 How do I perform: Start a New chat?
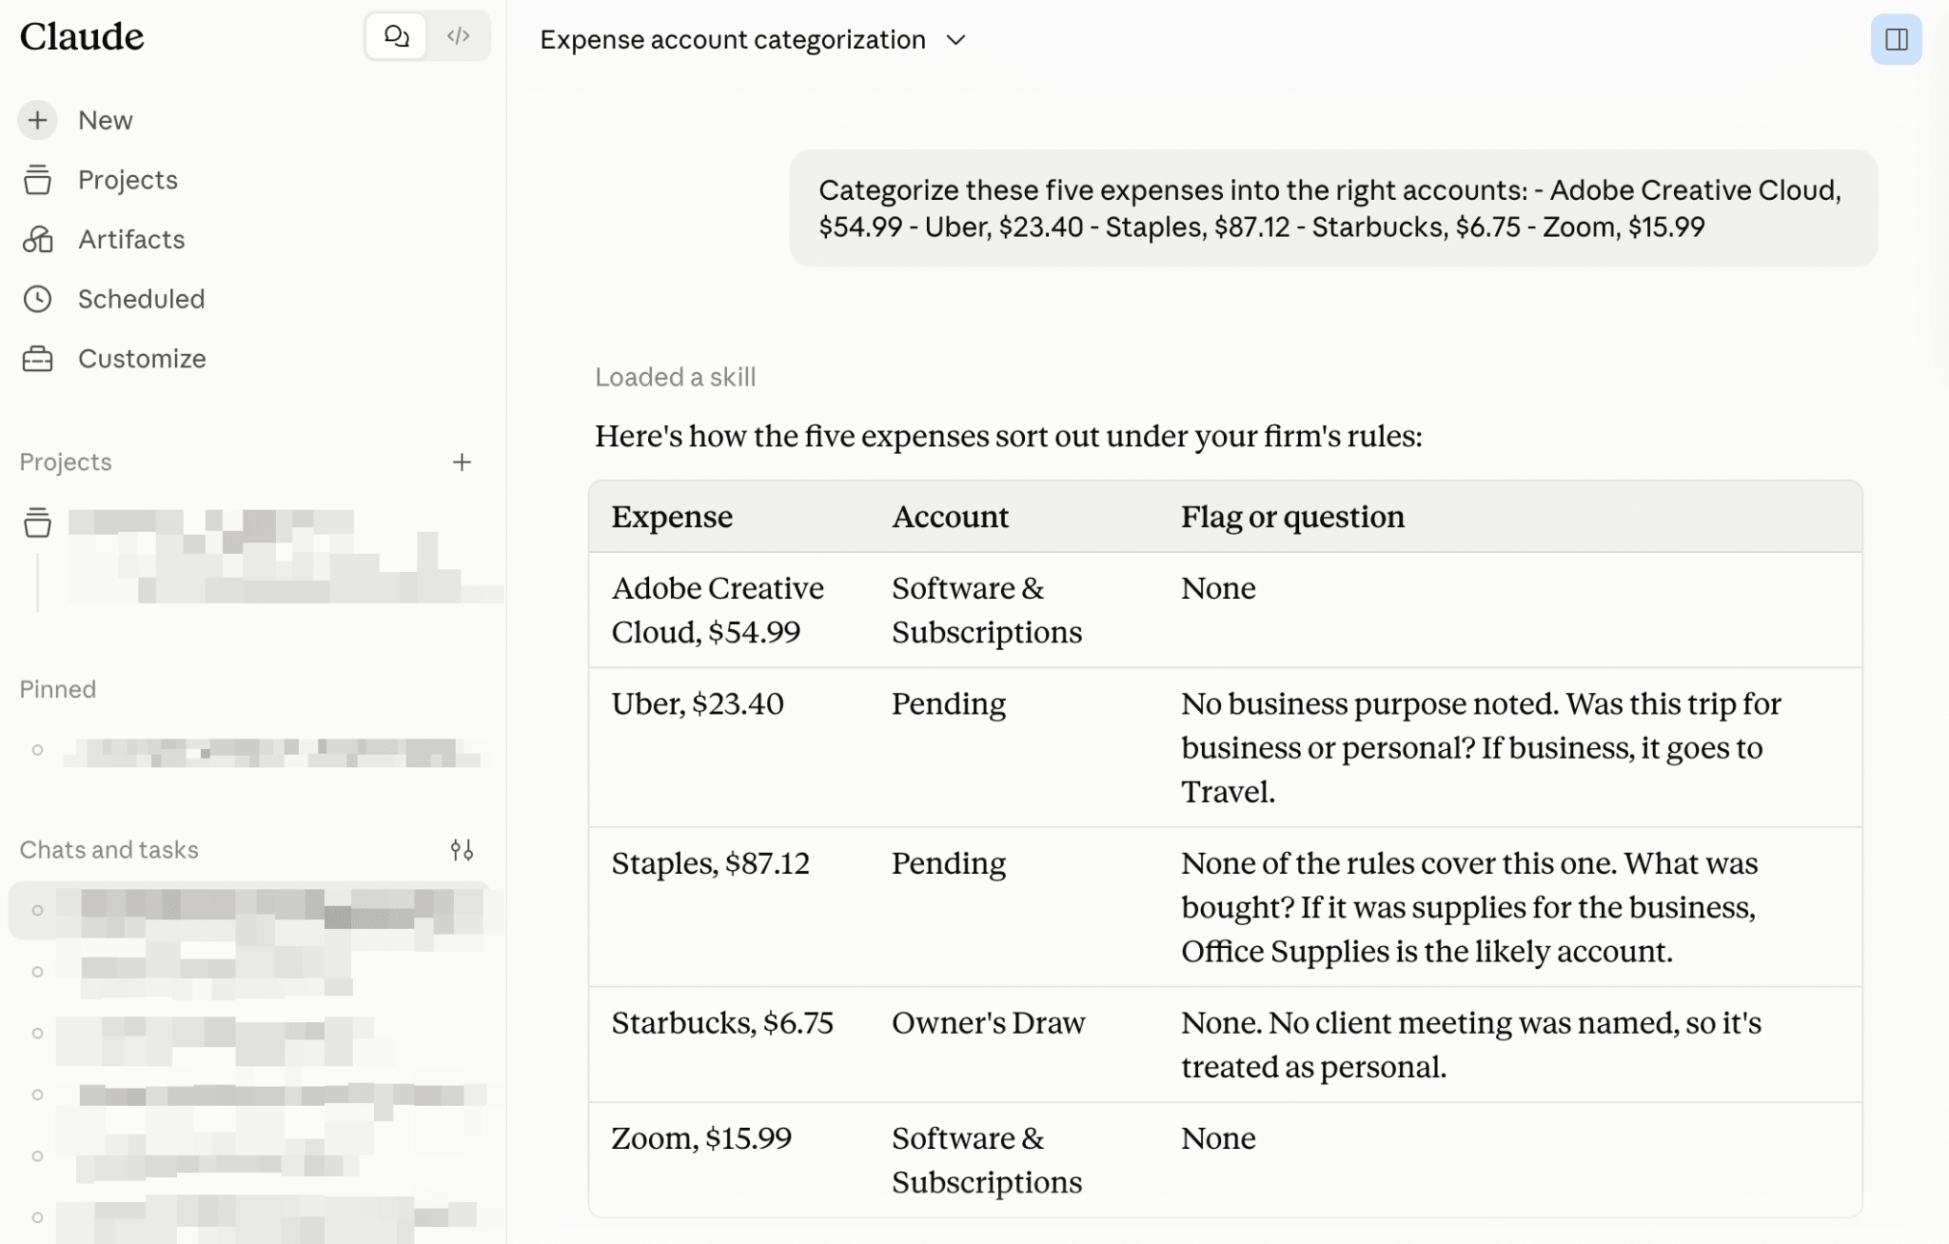(105, 120)
